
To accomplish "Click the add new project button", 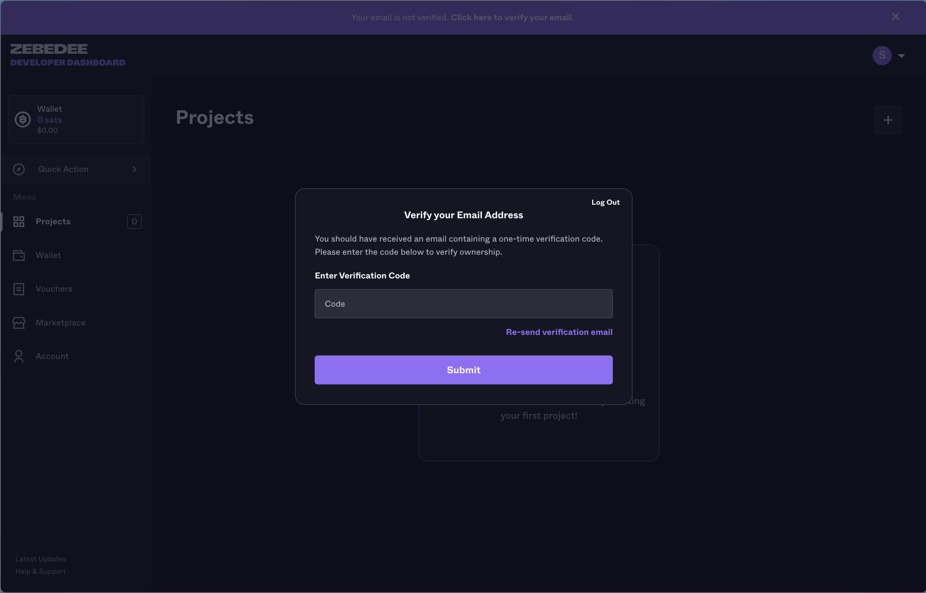I will [888, 119].
